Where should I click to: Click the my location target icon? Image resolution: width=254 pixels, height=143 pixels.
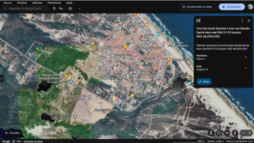coord(219,133)
